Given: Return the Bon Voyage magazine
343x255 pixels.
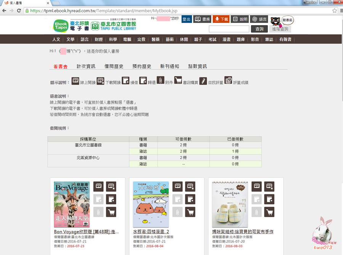Looking at the screenshot, I should tap(111, 199).
